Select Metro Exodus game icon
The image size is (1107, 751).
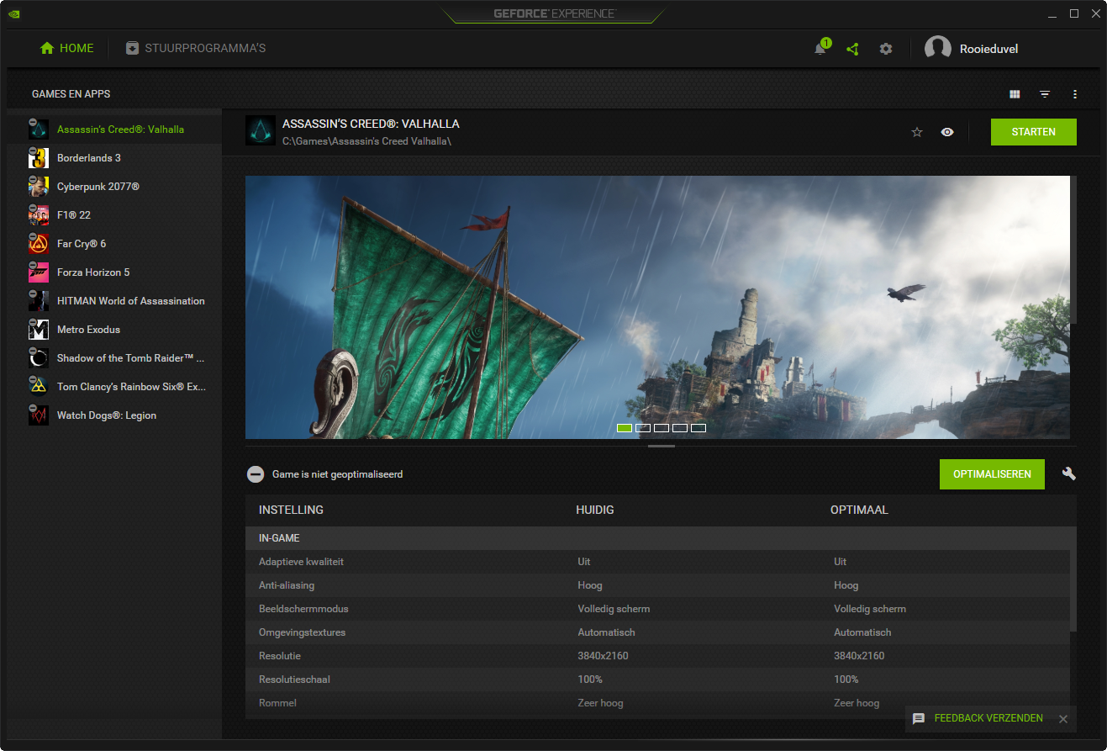point(39,330)
